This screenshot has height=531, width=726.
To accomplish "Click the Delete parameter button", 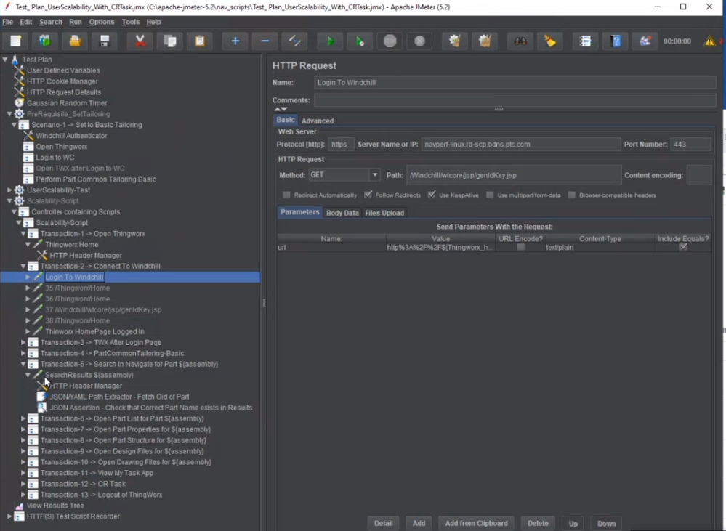I will point(538,523).
